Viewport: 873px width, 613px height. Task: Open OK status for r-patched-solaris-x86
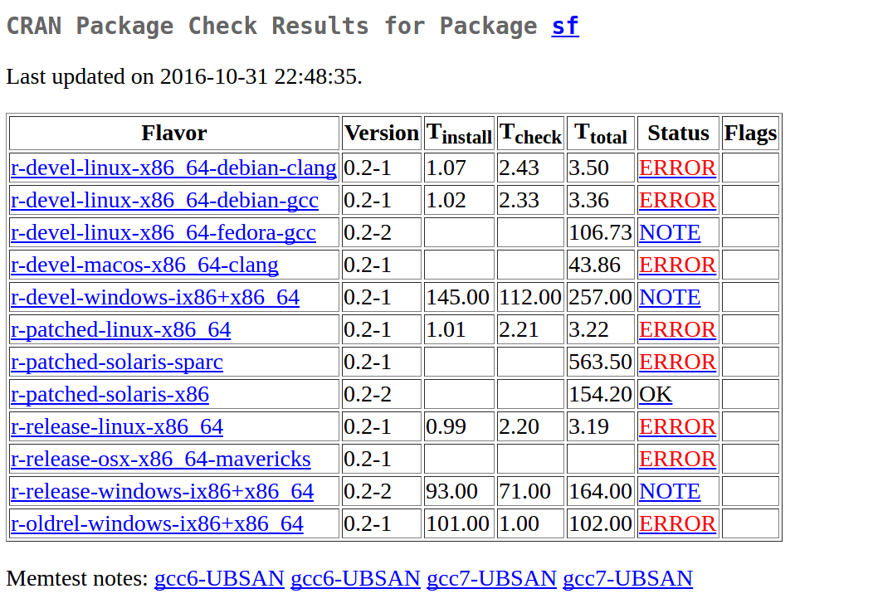pyautogui.click(x=655, y=395)
